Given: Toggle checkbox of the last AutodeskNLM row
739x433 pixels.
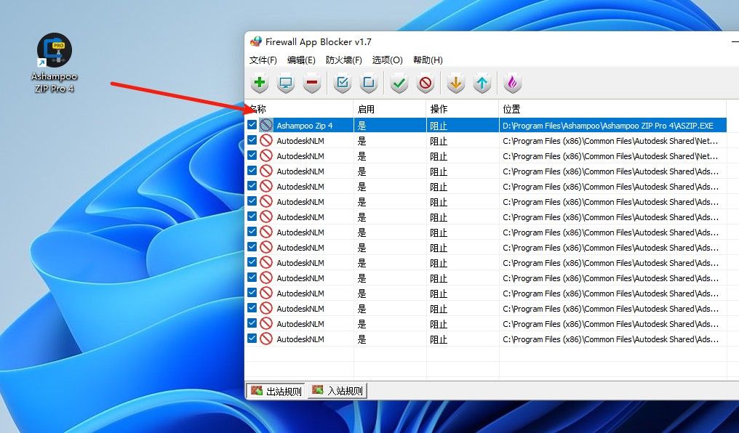Looking at the screenshot, I should 252,339.
